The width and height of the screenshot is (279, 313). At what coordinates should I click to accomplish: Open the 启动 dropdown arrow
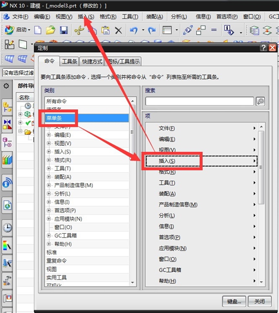(x=29, y=30)
